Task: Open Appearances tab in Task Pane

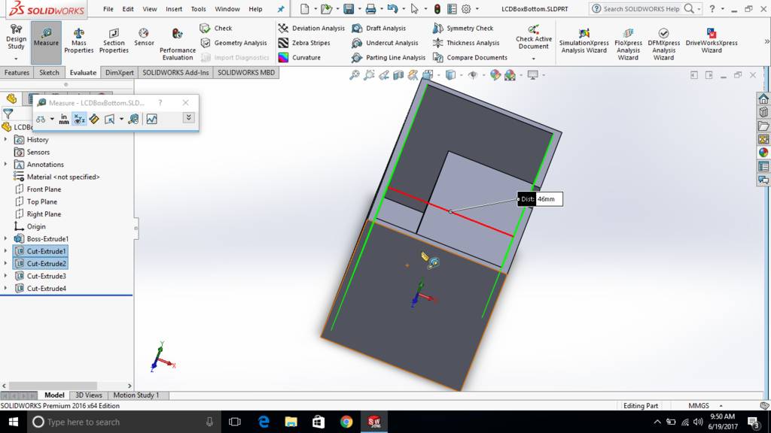Action: 763,153
